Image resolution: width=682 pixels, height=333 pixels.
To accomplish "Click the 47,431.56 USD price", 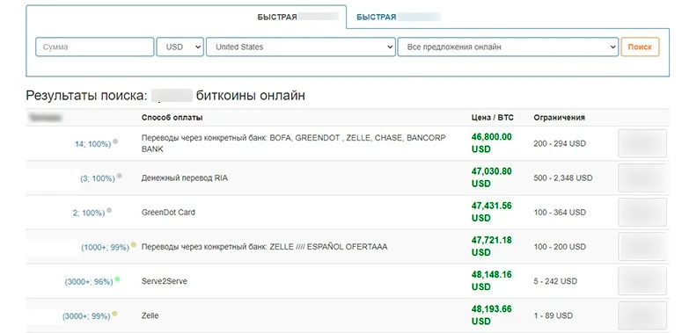I will point(492,212).
